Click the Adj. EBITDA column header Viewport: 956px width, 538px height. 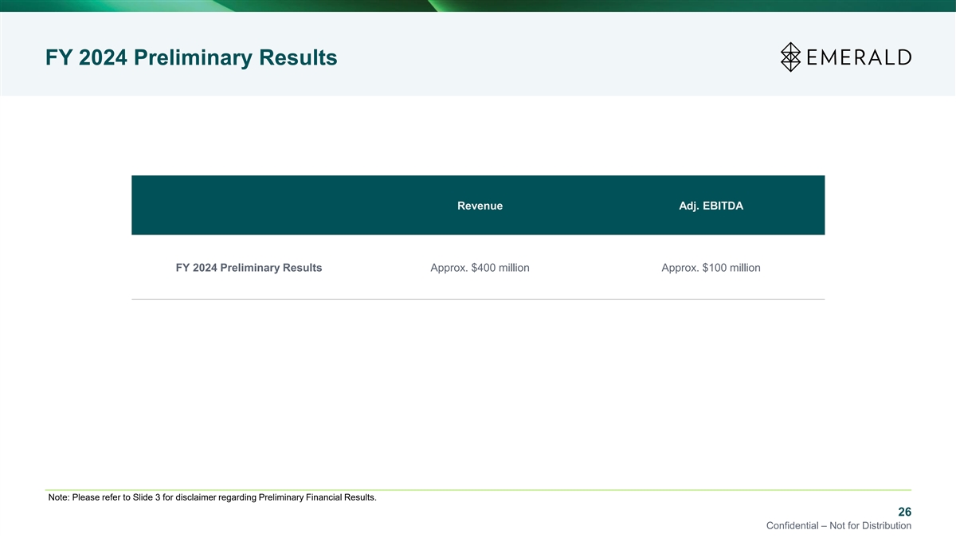711,206
